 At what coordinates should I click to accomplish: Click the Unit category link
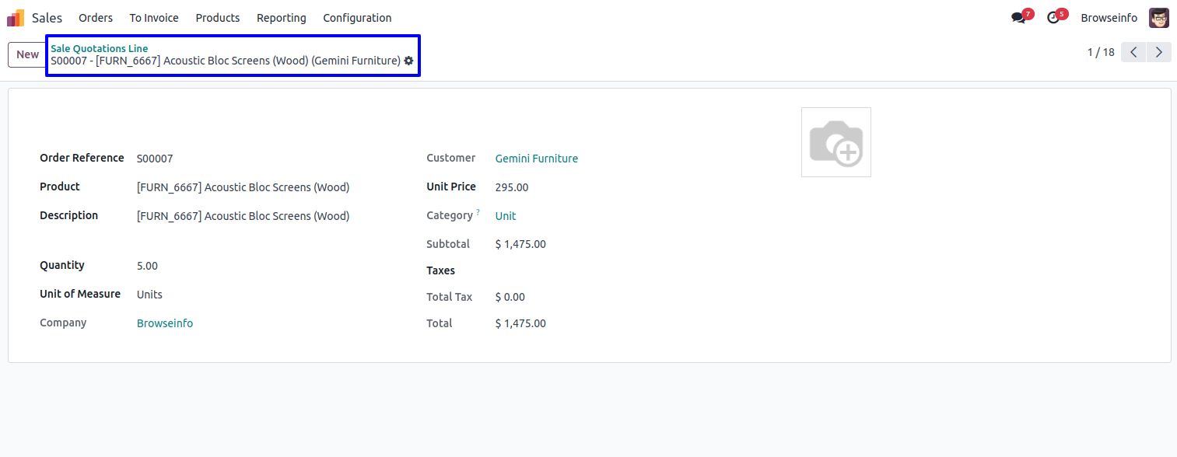coord(506,216)
